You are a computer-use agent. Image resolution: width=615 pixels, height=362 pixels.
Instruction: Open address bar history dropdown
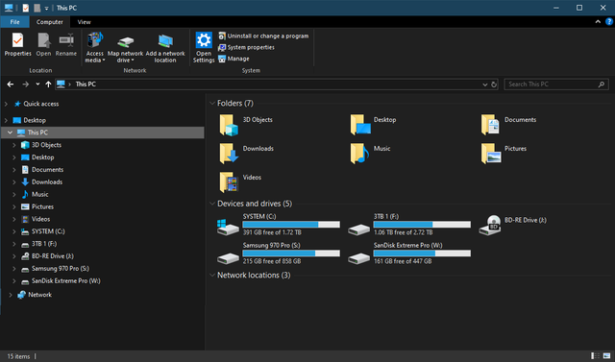tap(484, 84)
